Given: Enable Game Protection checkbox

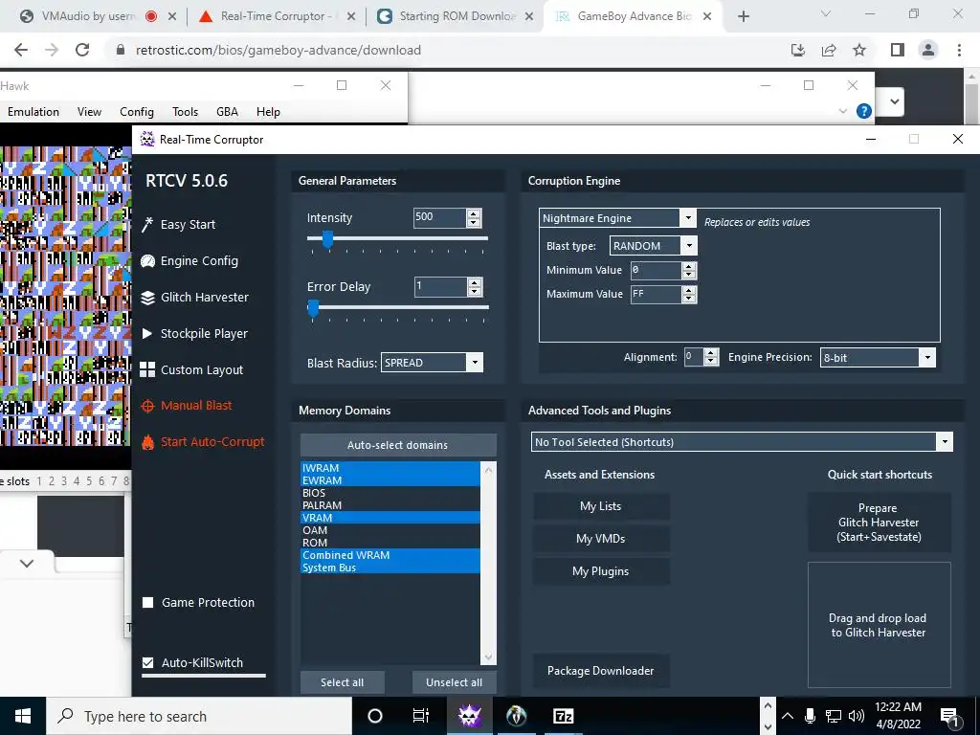Looking at the screenshot, I should coord(148,603).
